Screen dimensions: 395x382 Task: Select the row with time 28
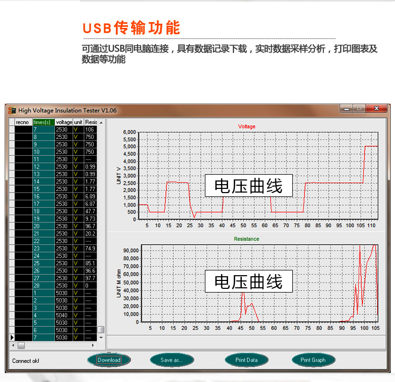[x=43, y=286]
